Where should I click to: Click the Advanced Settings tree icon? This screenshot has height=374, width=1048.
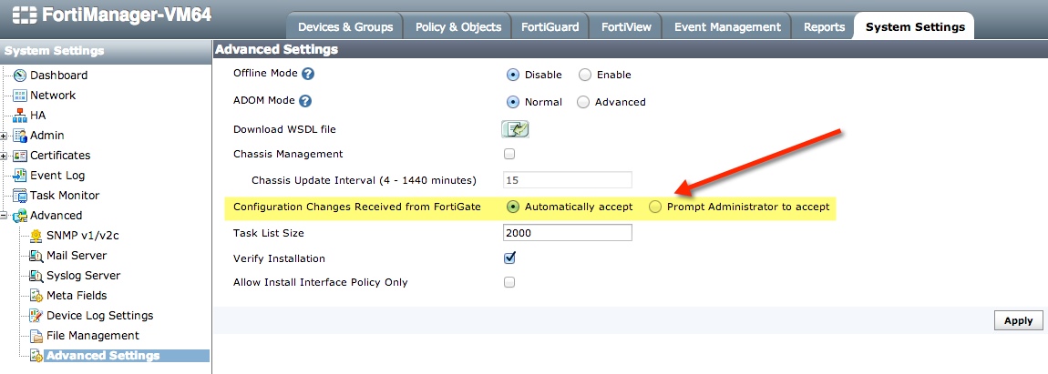click(x=36, y=356)
